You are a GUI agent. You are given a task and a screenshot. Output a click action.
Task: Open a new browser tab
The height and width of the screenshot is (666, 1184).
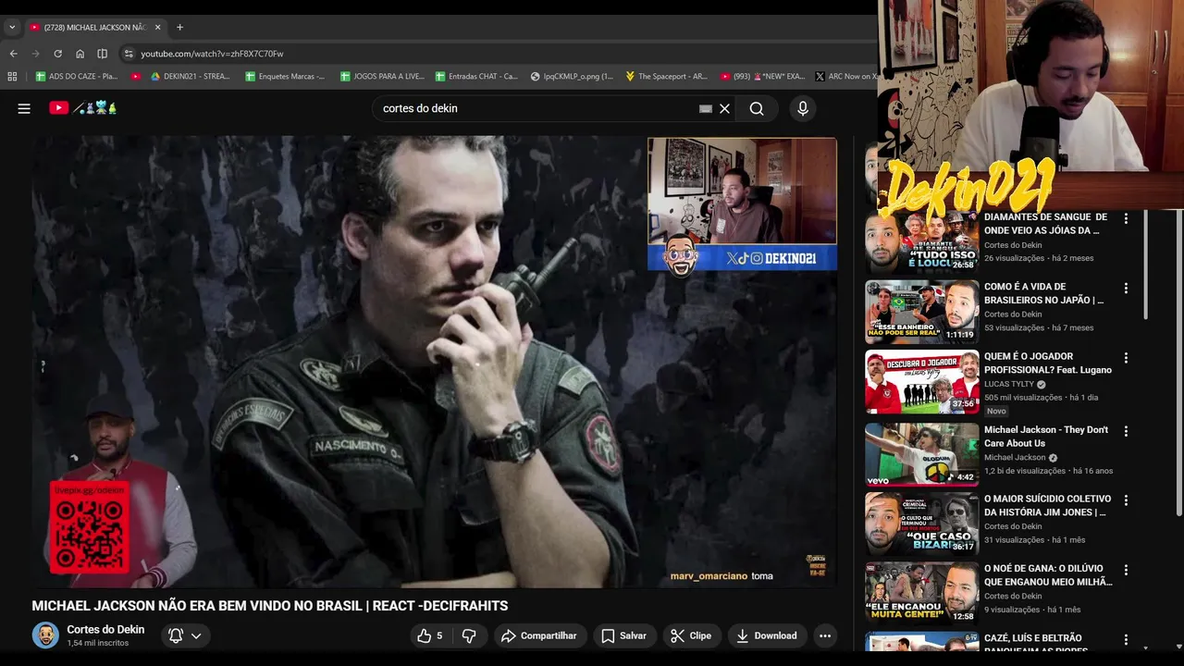(179, 28)
